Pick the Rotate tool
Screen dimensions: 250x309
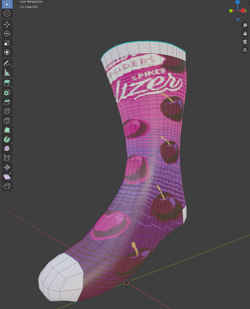[7, 33]
